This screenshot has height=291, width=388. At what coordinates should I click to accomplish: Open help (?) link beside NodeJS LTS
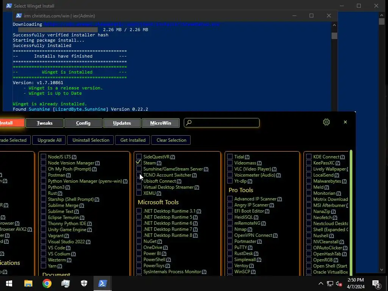coord(74,157)
